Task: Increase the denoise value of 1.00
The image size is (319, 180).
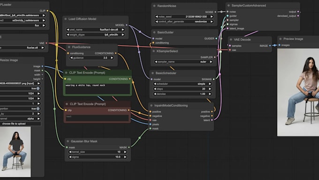Action: pos(210,94)
